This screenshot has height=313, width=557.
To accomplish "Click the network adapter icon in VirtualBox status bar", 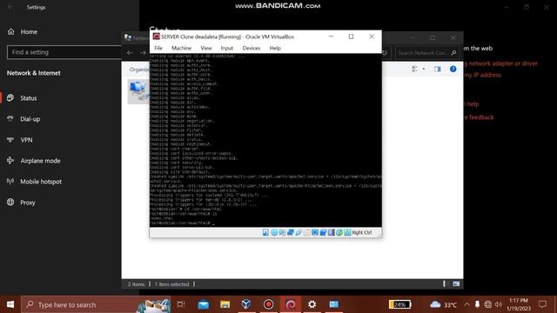I will click(x=291, y=232).
